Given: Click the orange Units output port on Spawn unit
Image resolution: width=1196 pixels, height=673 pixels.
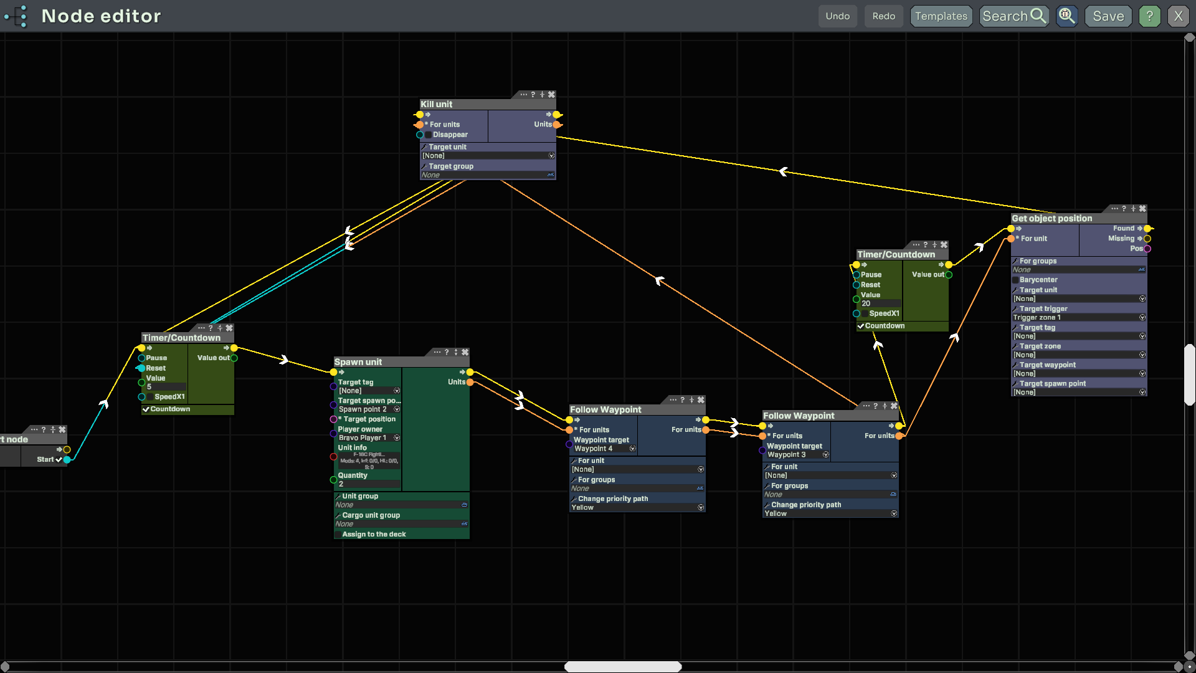Looking at the screenshot, I should pyautogui.click(x=470, y=382).
